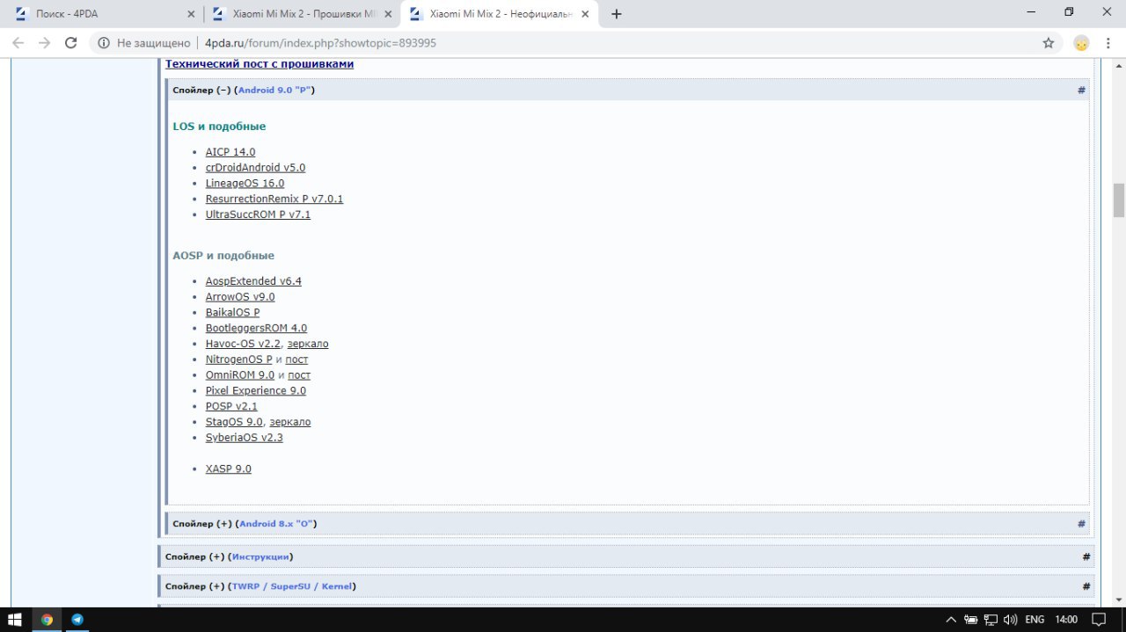The height and width of the screenshot is (632, 1126).
Task: Go forward to the next page
Action: (x=45, y=43)
